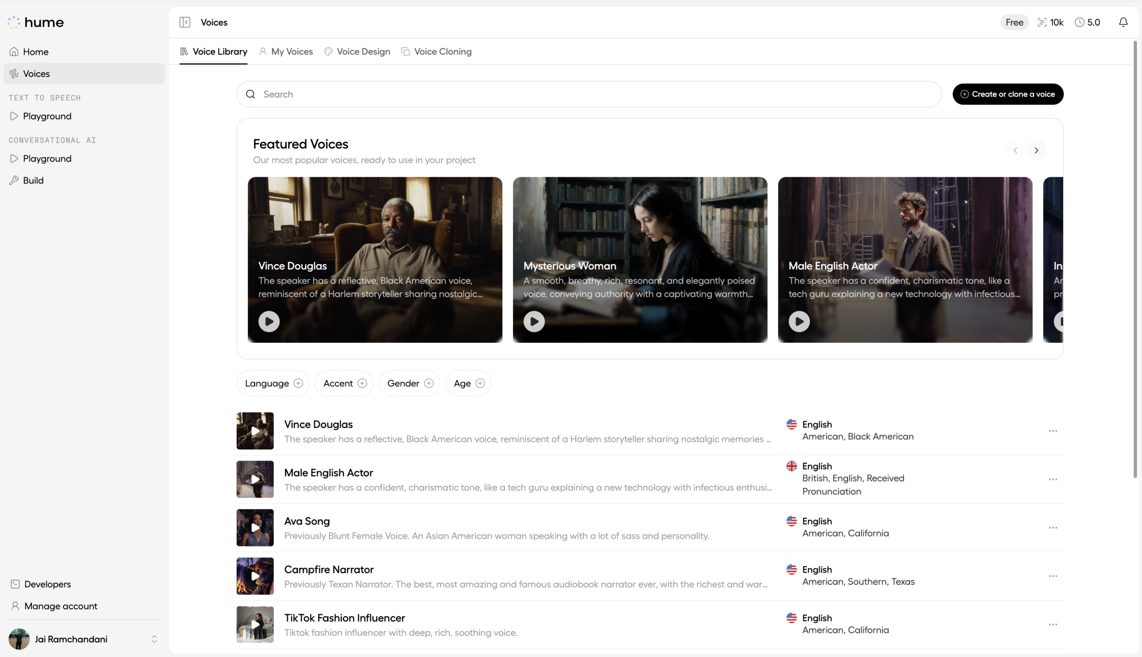Click the US flag on Campfire Narrator row
This screenshot has height=657, width=1142.
[x=791, y=569]
